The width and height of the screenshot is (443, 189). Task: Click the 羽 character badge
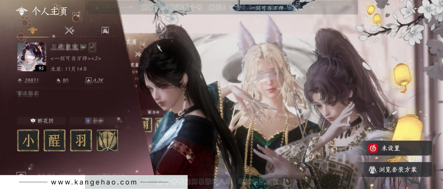[x=81, y=140]
